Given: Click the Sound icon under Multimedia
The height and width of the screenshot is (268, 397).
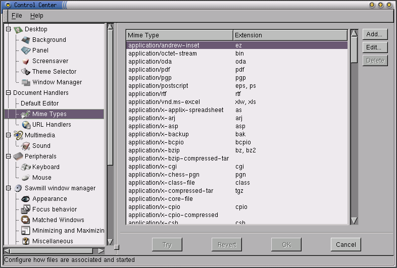Looking at the screenshot, I should point(26,146).
